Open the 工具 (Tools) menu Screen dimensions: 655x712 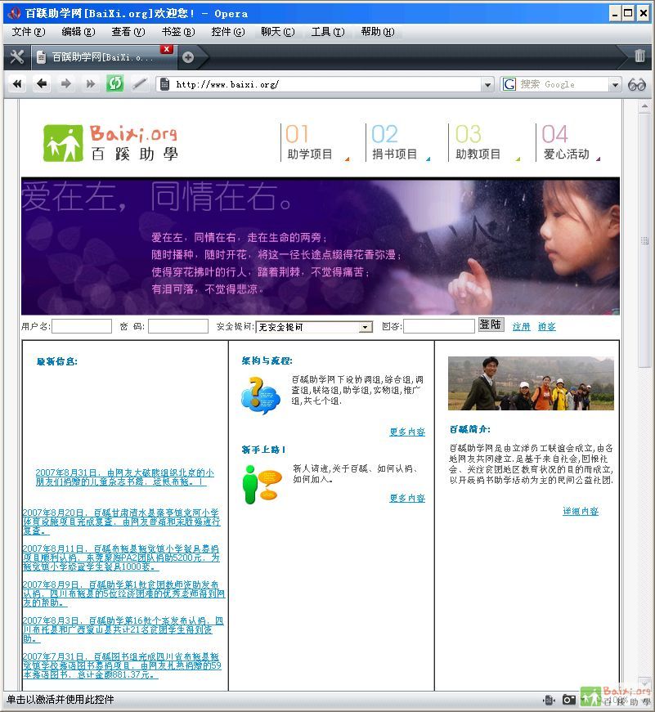[x=325, y=32]
